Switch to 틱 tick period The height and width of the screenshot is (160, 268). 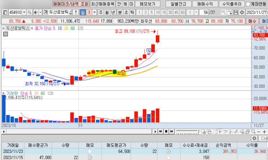point(132,12)
